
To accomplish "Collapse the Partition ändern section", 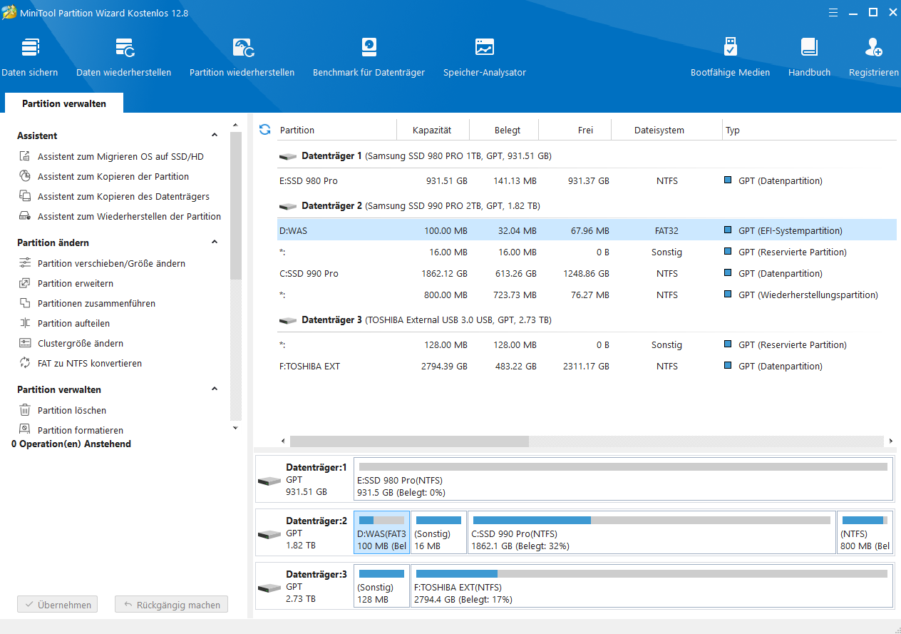I will [x=215, y=242].
